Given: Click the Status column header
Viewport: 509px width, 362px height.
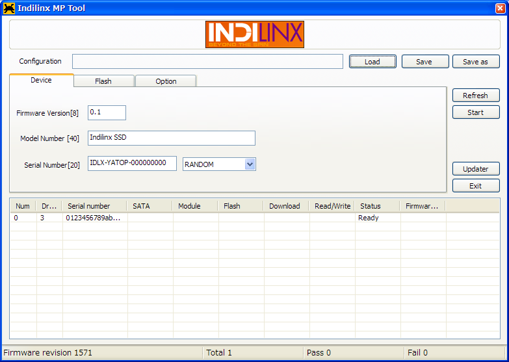Looking at the screenshot, I should click(x=377, y=206).
